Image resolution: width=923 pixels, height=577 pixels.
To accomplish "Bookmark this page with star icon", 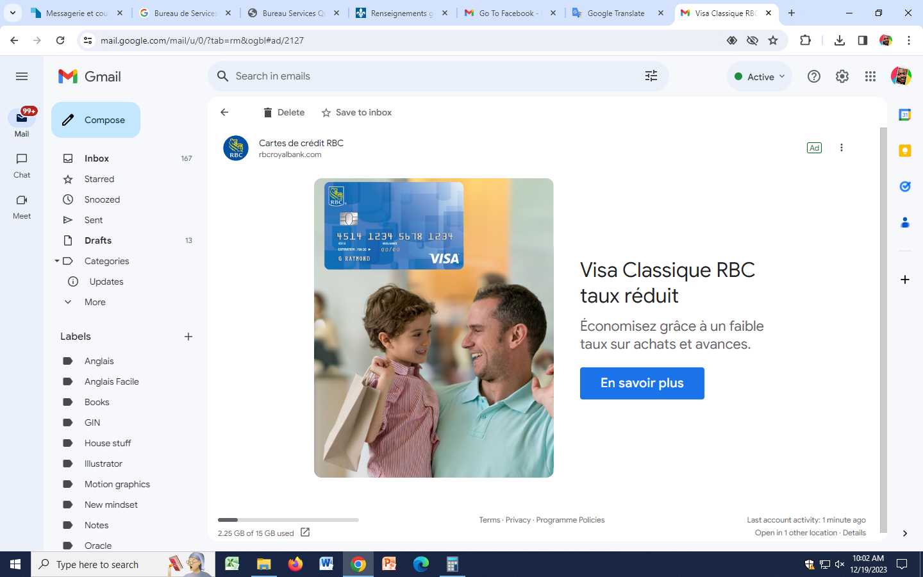I will coord(773,40).
